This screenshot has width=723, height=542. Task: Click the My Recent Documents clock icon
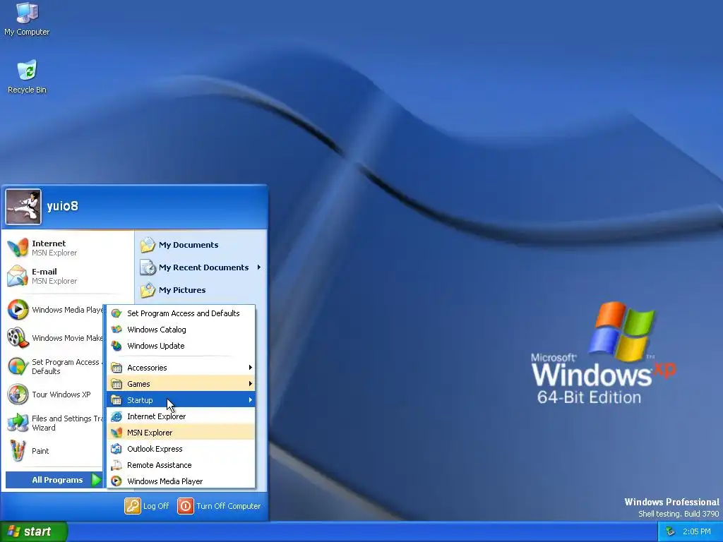pyautogui.click(x=148, y=267)
